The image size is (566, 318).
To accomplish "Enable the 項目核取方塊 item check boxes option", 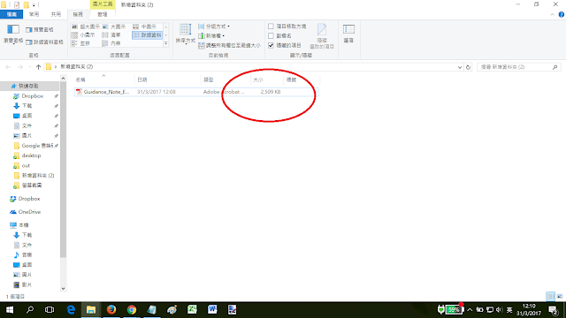I will pyautogui.click(x=287, y=26).
